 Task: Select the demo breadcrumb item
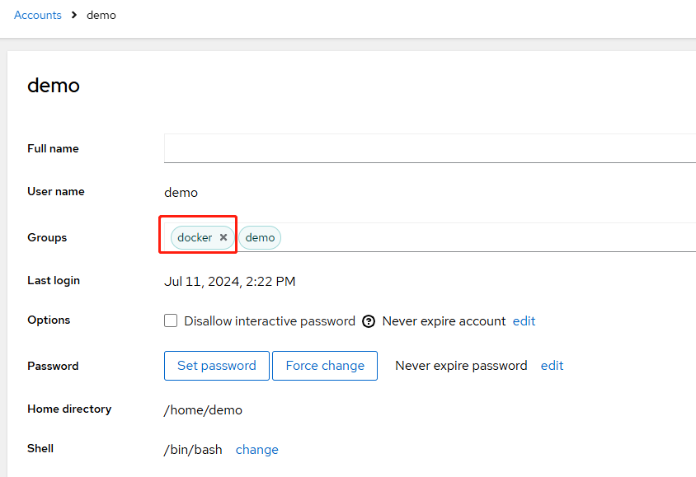click(x=101, y=15)
